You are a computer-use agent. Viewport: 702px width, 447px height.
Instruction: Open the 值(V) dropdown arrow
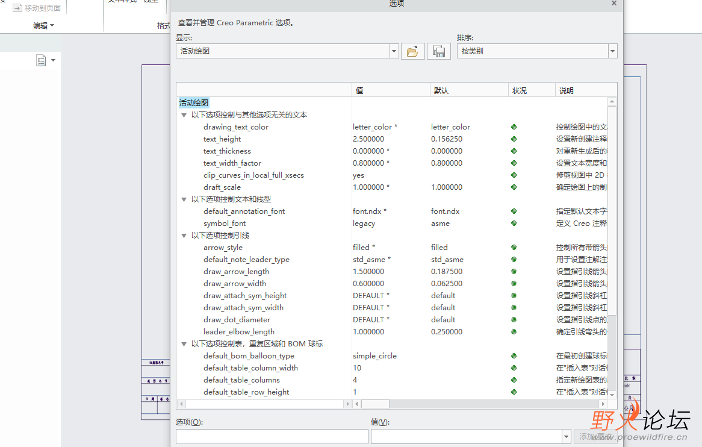click(567, 436)
